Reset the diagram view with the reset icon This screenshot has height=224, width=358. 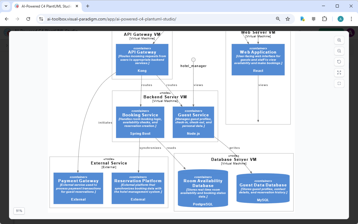pyautogui.click(x=339, y=62)
